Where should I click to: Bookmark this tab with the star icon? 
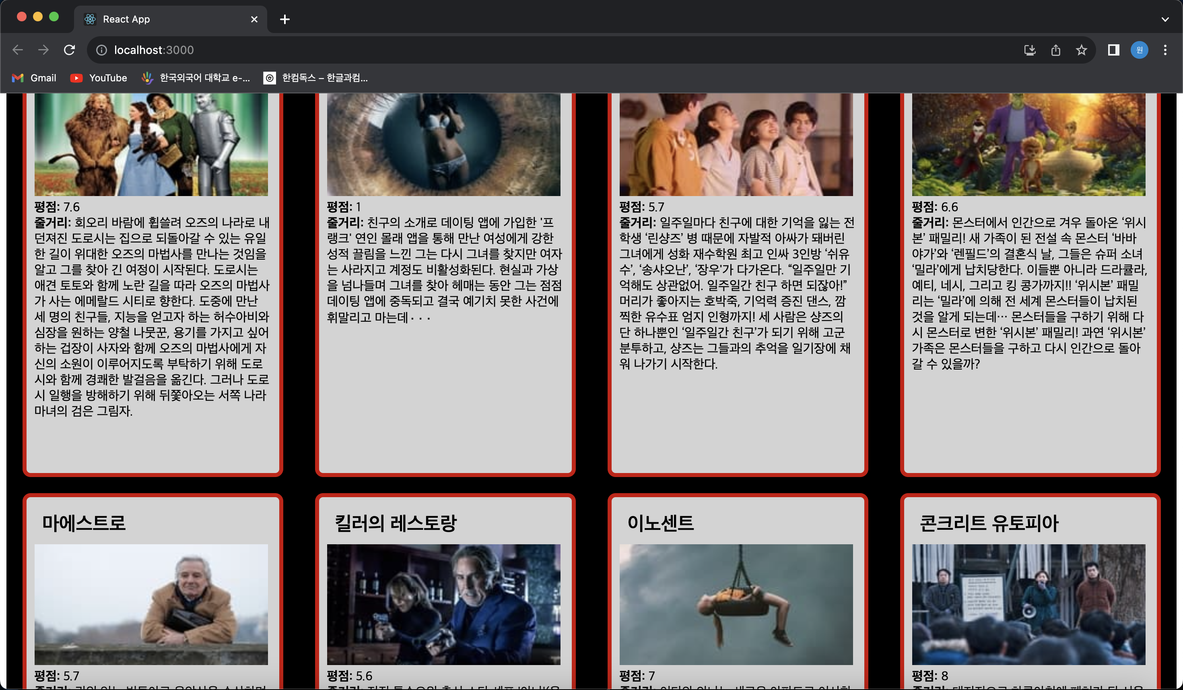pyautogui.click(x=1081, y=50)
